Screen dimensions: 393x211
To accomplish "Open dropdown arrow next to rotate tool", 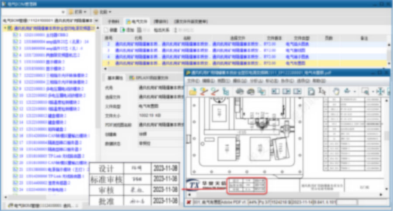I will tap(355, 92).
